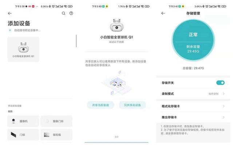The height and width of the screenshot is (145, 233).
Task: Open the 格式化存储卡 chevron
Action: (224, 106)
